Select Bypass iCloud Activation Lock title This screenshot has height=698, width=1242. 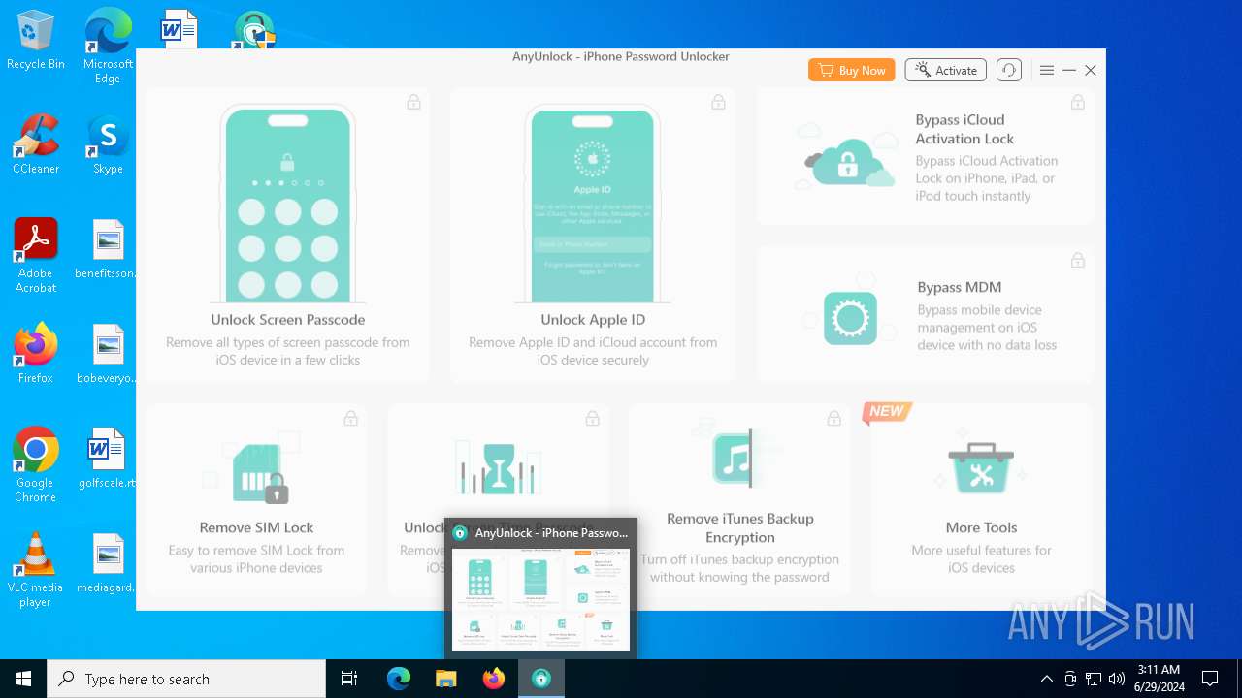tap(965, 129)
